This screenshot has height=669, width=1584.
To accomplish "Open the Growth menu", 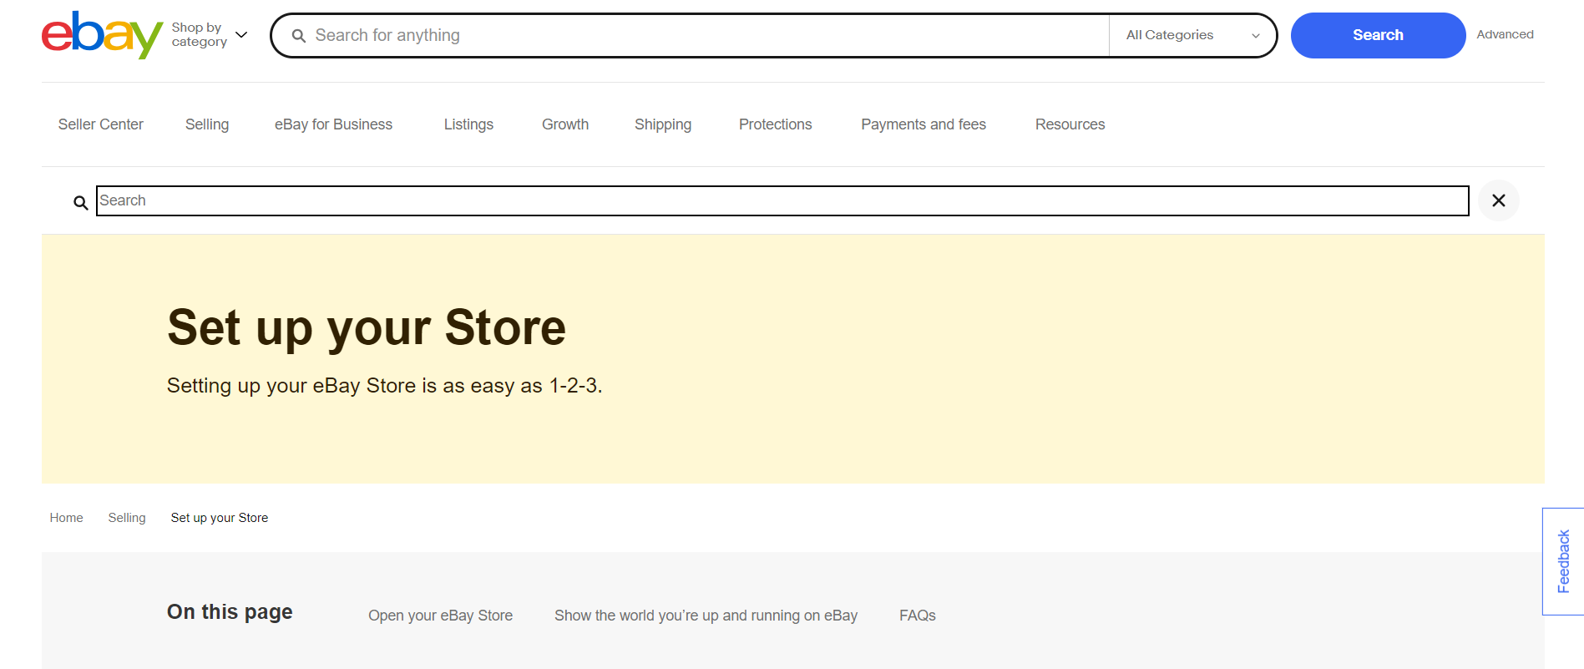I will pos(565,124).
